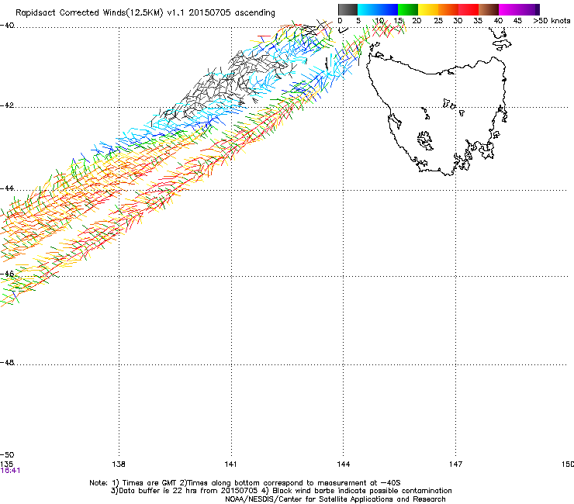Viewport: 574px width, 504px height.
Task: Click the longitude label '135'
Action: (x=6, y=464)
